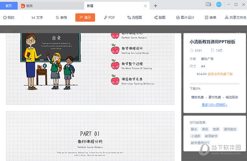
Task: Click the download progress bar
Action: [214, 84]
